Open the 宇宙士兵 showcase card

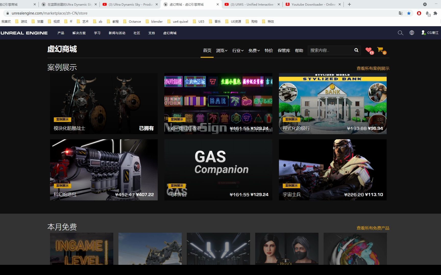pos(333,170)
